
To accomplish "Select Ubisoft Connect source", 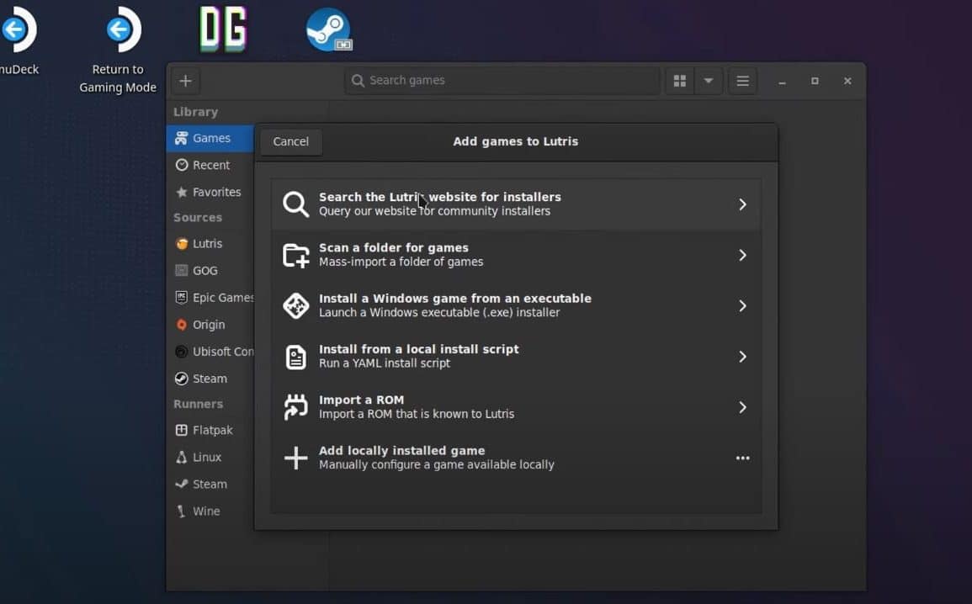I will (x=210, y=352).
